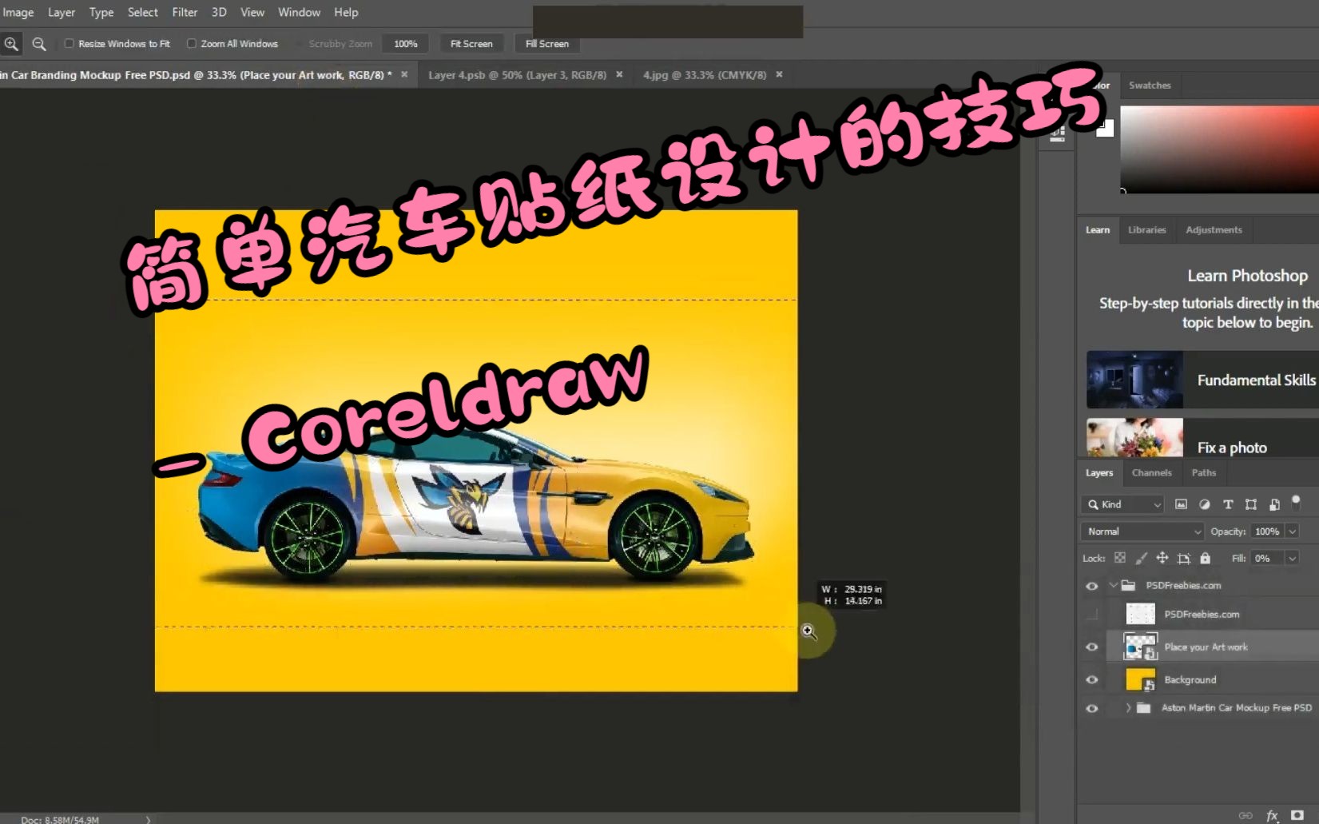Image resolution: width=1319 pixels, height=824 pixels.
Task: Filter layers by smart object icon
Action: pyautogui.click(x=1274, y=504)
